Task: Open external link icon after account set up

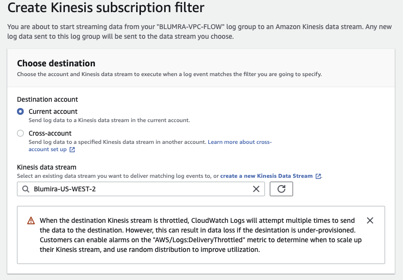Action: [72, 150]
